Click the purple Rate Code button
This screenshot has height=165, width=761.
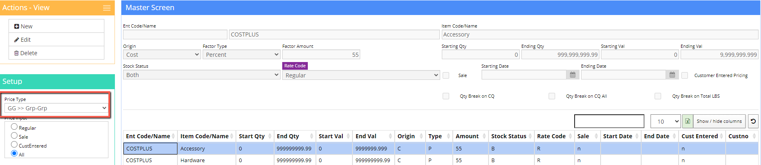point(295,66)
